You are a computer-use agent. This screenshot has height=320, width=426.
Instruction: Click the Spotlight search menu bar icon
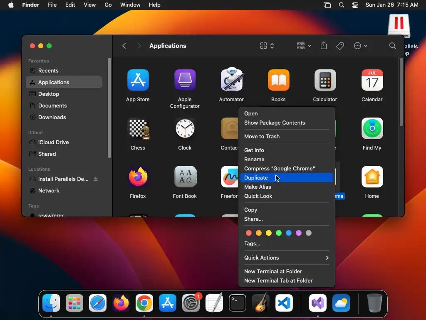(x=342, y=5)
